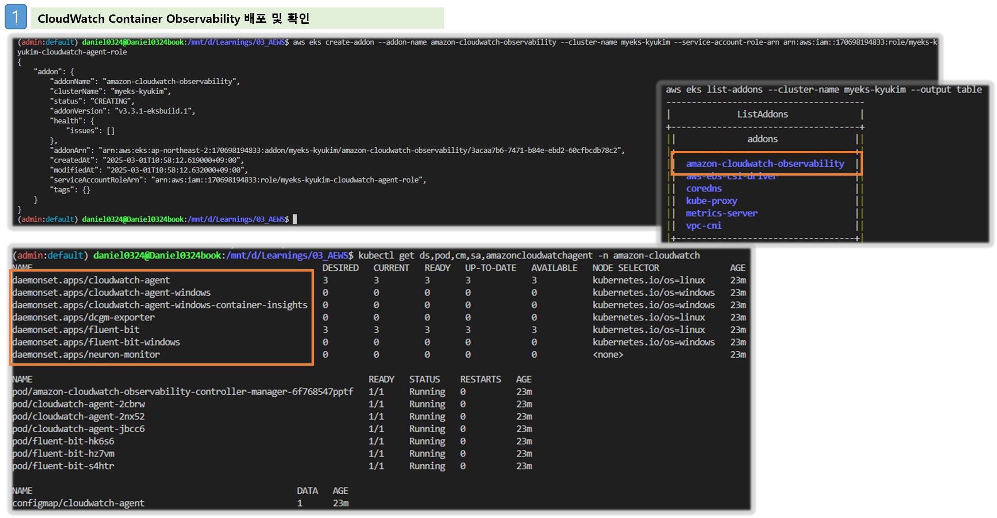Click pod/cloudwatch-agent-2cbrw in the pod list
The image size is (997, 518).
pos(79,404)
